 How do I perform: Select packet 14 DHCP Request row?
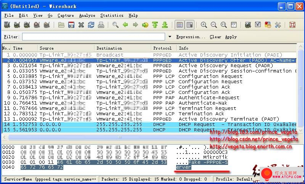tap(149, 124)
